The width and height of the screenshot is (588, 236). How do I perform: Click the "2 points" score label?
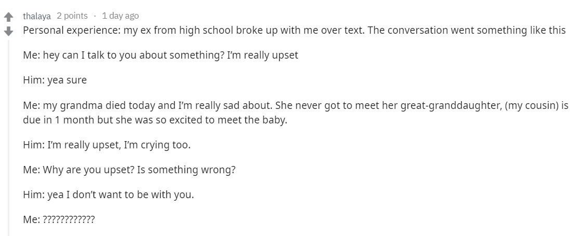(72, 16)
